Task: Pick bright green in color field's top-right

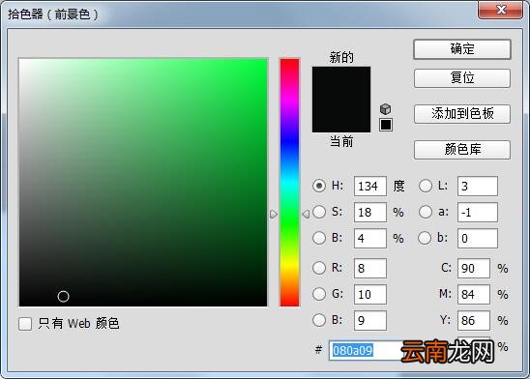Action: pyautogui.click(x=264, y=62)
